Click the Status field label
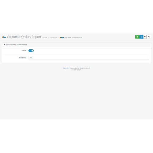Viewport: 153px width, 153px height. (24, 50)
